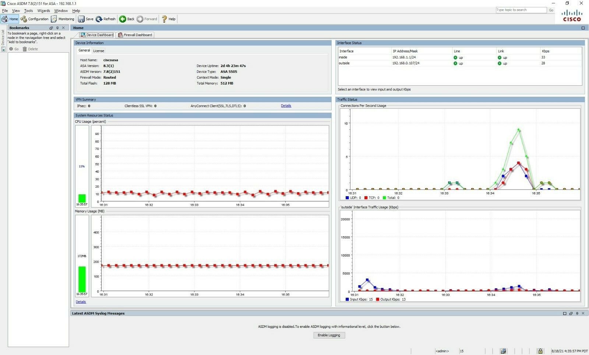Click the Enable Logging button
This screenshot has width=589, height=355.
pyautogui.click(x=329, y=335)
